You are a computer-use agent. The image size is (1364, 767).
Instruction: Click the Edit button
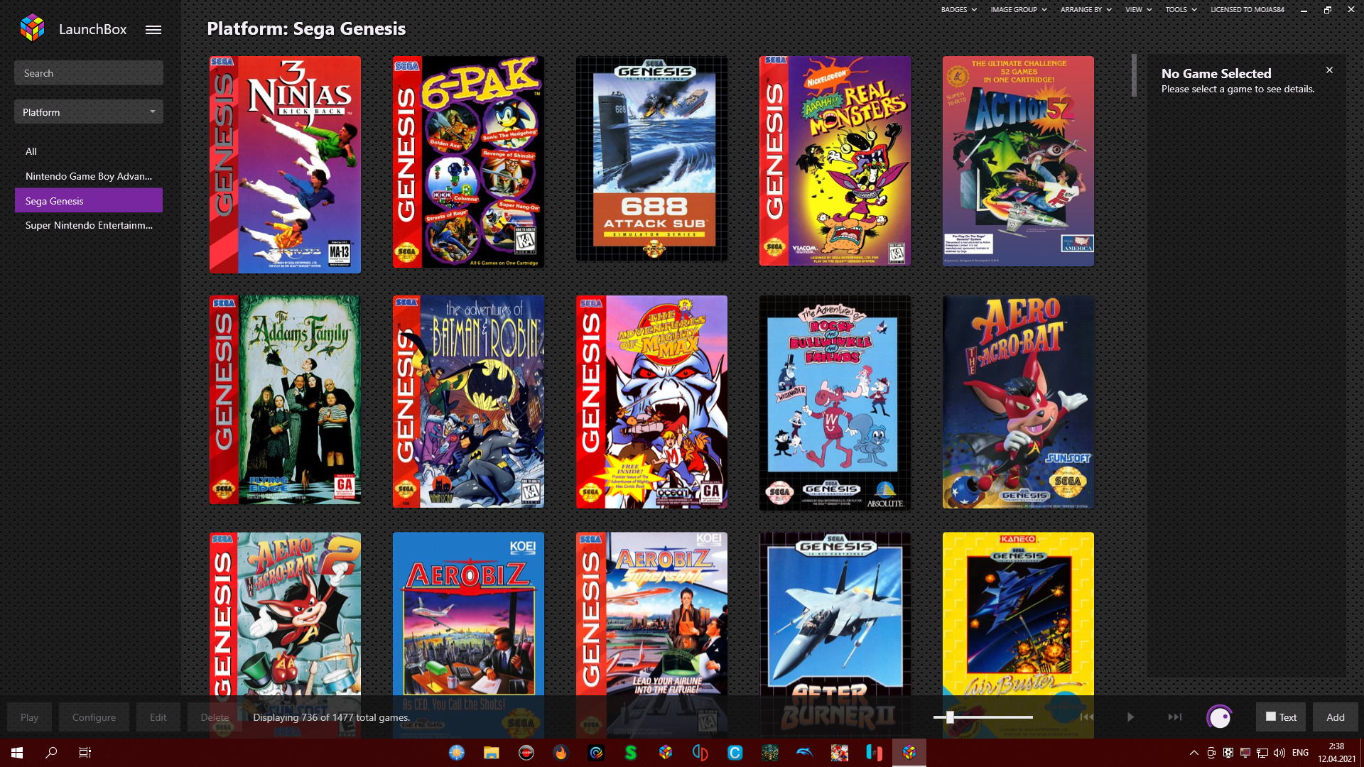158,717
